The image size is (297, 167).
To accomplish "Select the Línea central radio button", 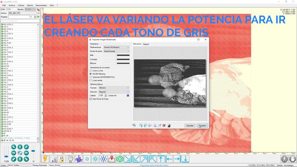I will point(90,80).
